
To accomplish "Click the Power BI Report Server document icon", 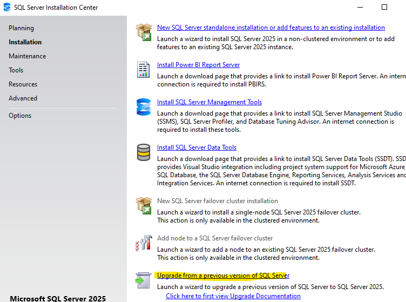I will click(143, 70).
